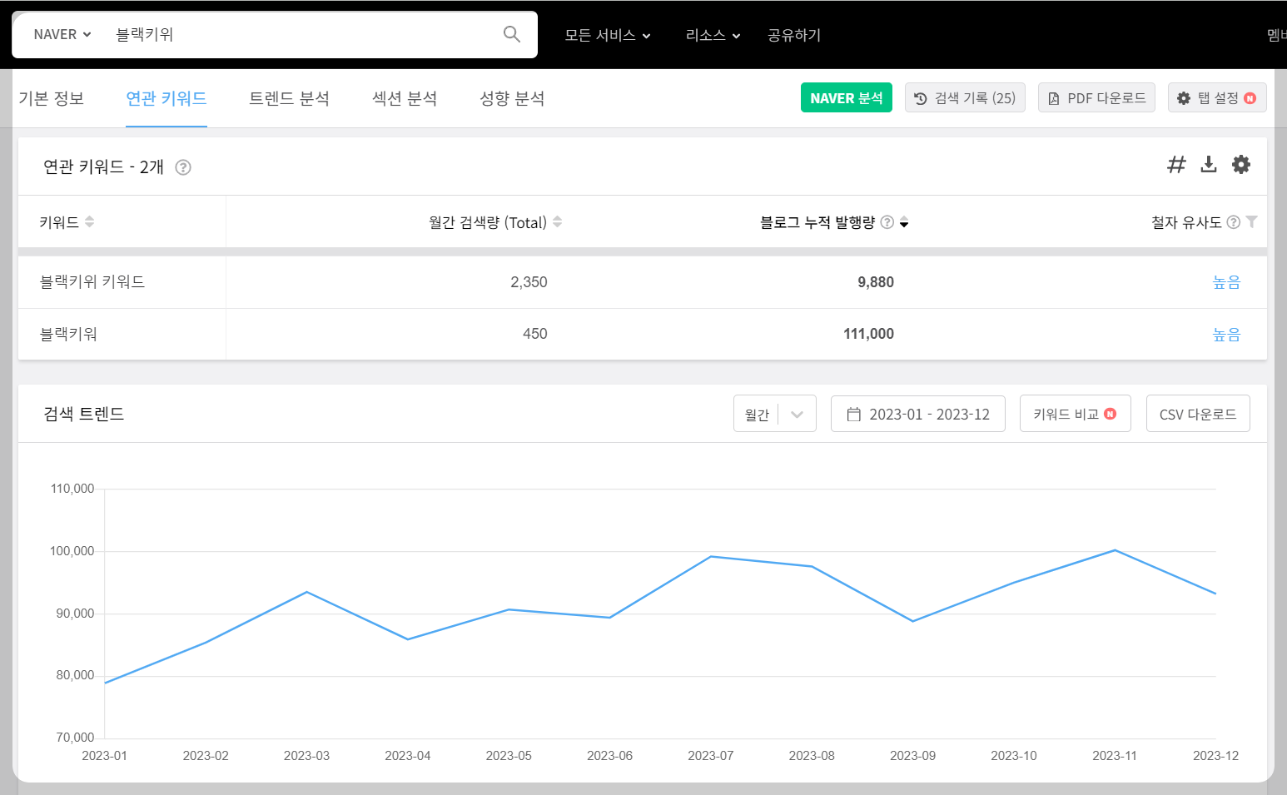The height and width of the screenshot is (795, 1287).
Task: Open the 트렌드 분석 tab
Action: [x=290, y=98]
